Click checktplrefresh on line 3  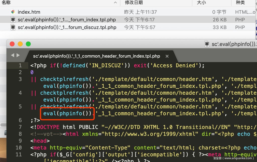pos(64,79)
